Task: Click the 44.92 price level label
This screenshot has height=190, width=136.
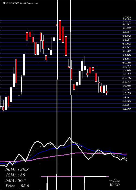Action: (x=127, y=36)
